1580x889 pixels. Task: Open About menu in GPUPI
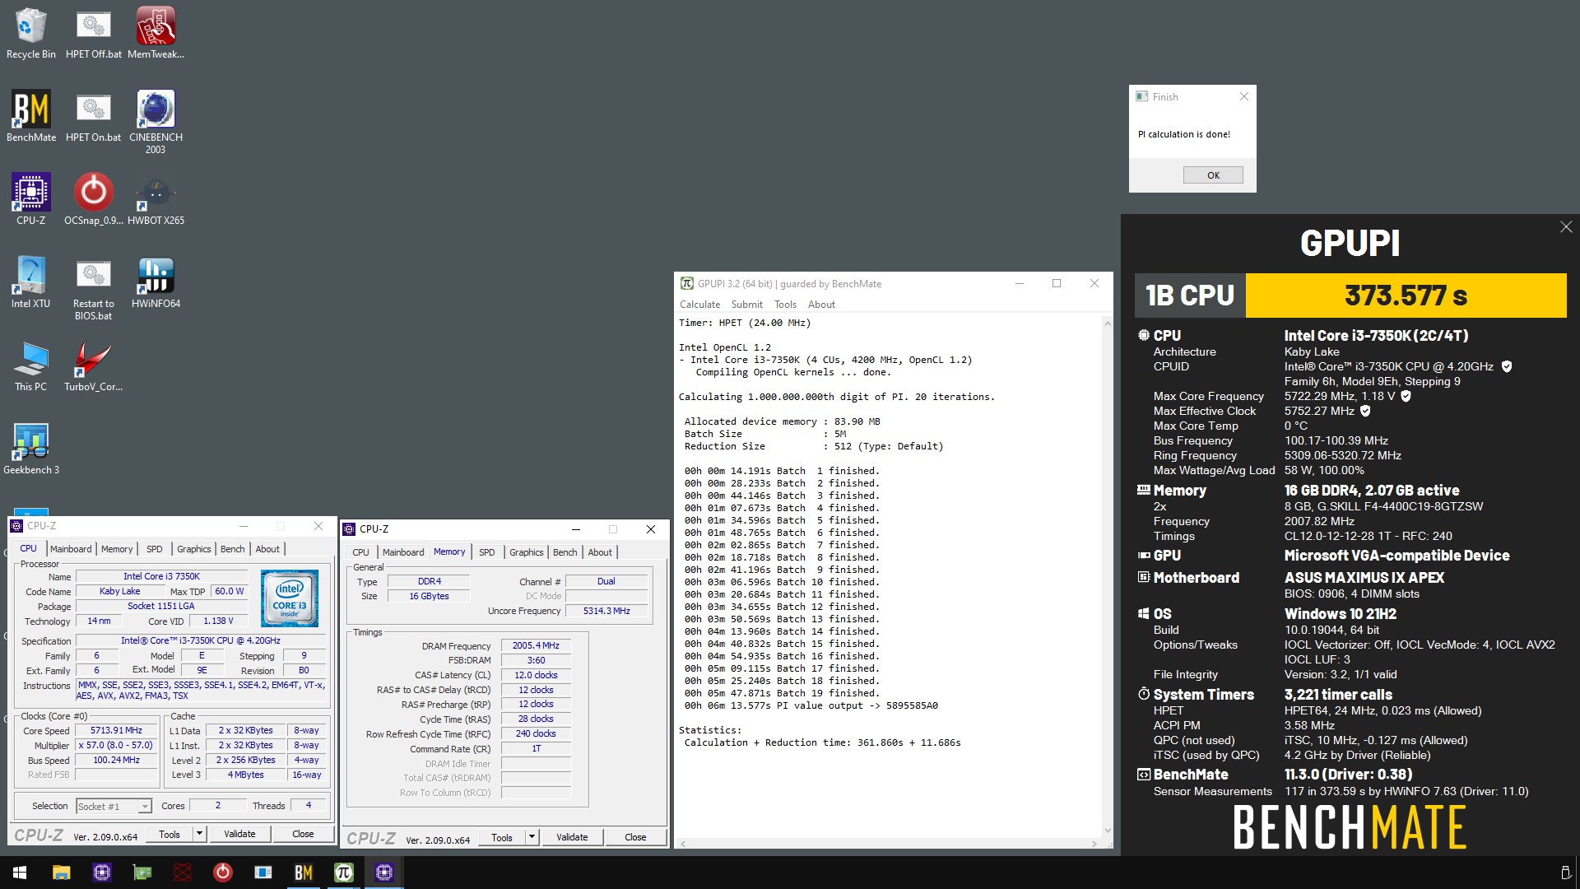pyautogui.click(x=821, y=305)
